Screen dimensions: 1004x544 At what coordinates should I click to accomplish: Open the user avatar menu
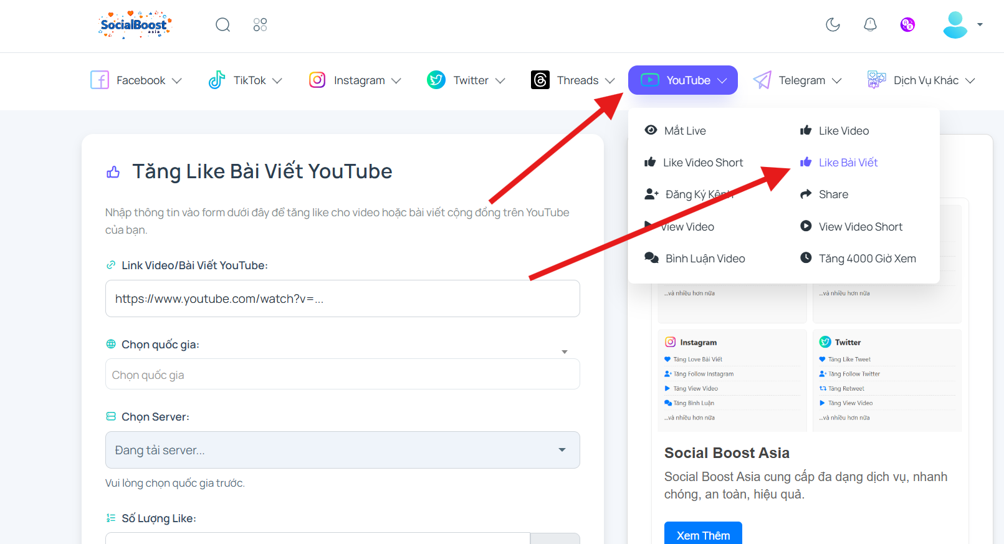963,25
